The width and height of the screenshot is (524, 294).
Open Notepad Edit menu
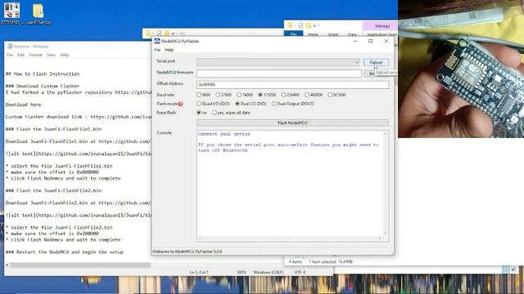coord(21,55)
